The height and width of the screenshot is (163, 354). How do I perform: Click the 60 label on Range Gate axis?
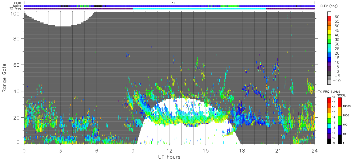(x=17, y=65)
